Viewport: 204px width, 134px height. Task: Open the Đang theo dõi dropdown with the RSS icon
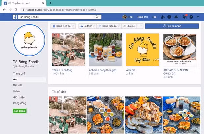click(x=109, y=26)
